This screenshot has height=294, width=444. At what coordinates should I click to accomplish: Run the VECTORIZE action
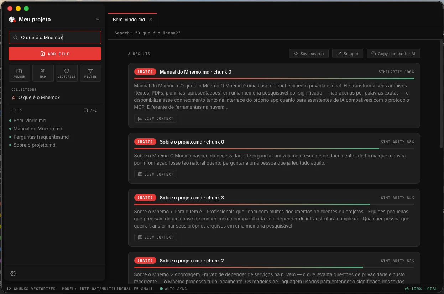pos(67,73)
